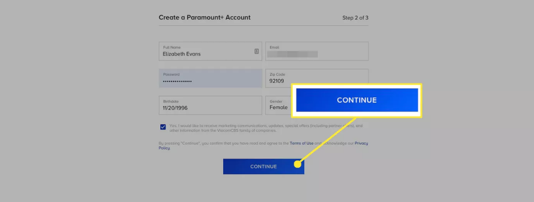
Task: Select the highlighted Password field
Action: click(210, 78)
